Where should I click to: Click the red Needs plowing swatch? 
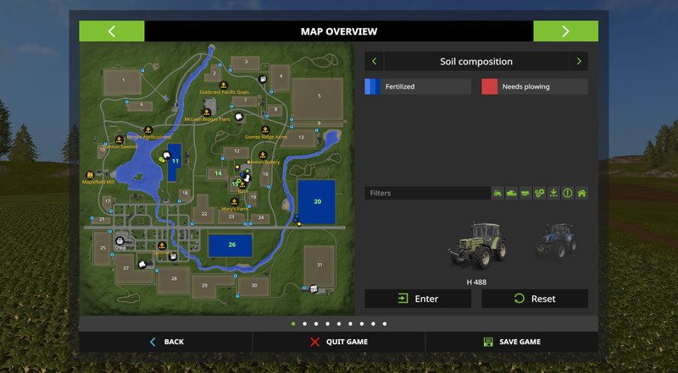(x=490, y=86)
